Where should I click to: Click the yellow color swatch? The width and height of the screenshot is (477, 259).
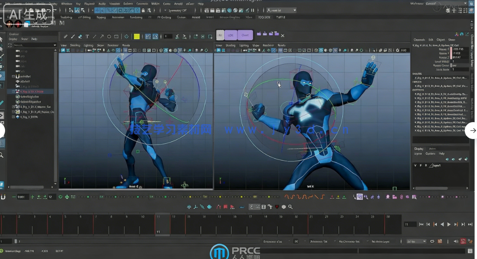pos(137,37)
